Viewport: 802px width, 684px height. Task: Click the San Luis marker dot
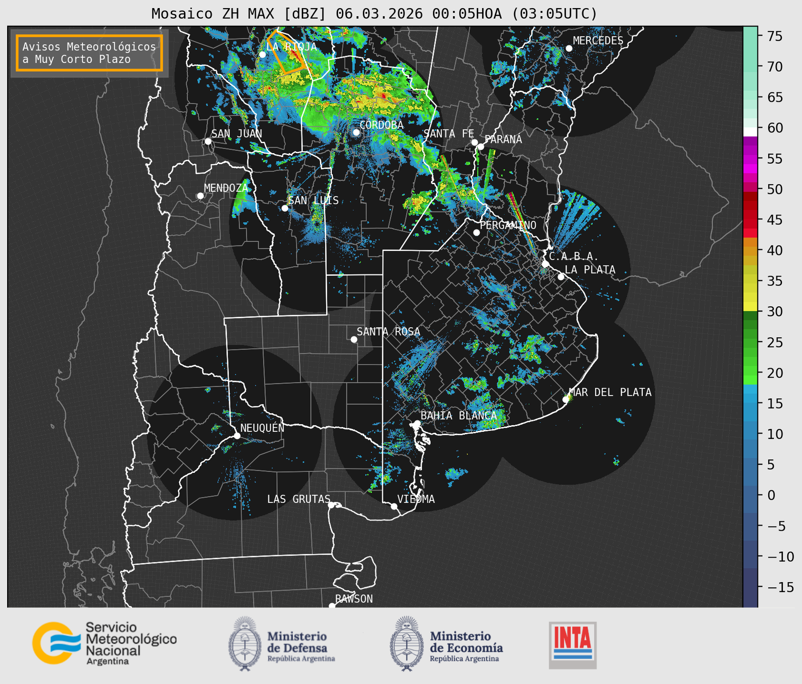(285, 208)
